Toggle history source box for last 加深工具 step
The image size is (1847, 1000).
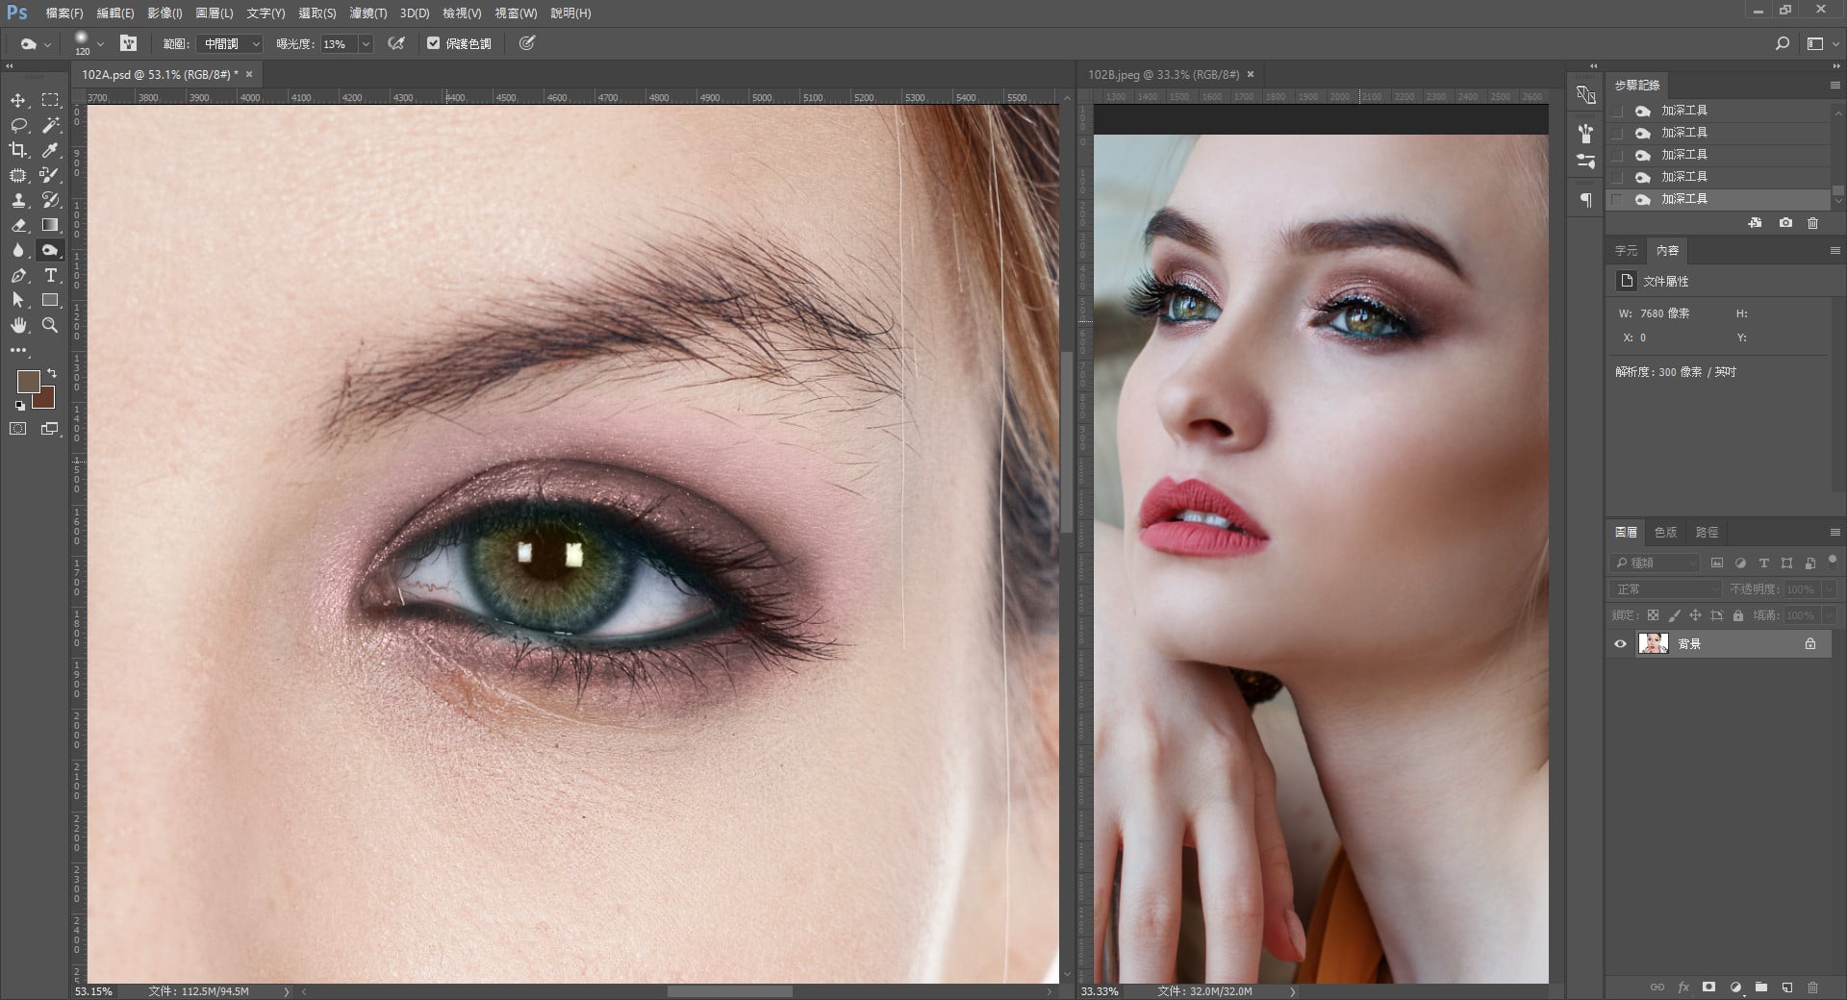click(1617, 199)
